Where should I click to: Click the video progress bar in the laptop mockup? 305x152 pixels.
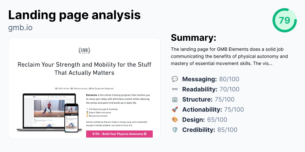pyautogui.click(x=46, y=116)
